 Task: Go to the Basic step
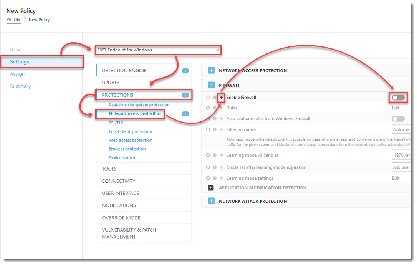pos(16,50)
